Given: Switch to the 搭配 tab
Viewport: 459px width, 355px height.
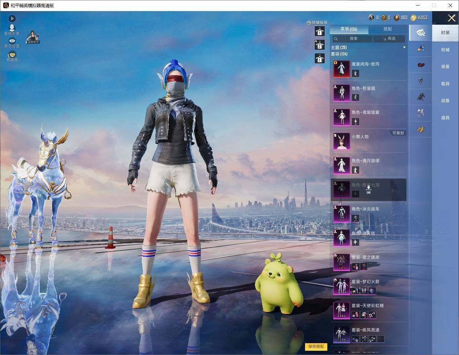Looking at the screenshot, I should click(387, 29).
